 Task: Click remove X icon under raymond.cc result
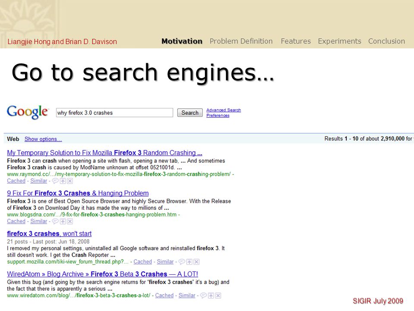(70, 181)
